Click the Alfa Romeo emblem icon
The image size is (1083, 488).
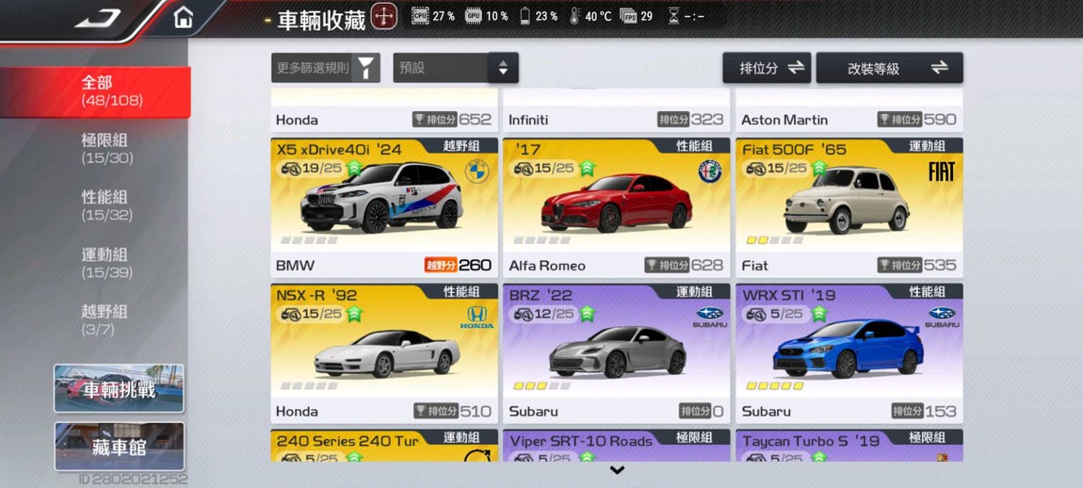(x=709, y=171)
